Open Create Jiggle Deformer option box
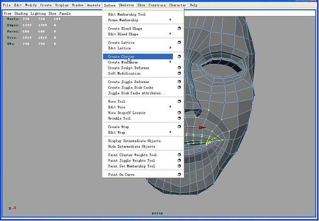Image resolution: width=319 pixels, height=221 pixels. pos(179,82)
